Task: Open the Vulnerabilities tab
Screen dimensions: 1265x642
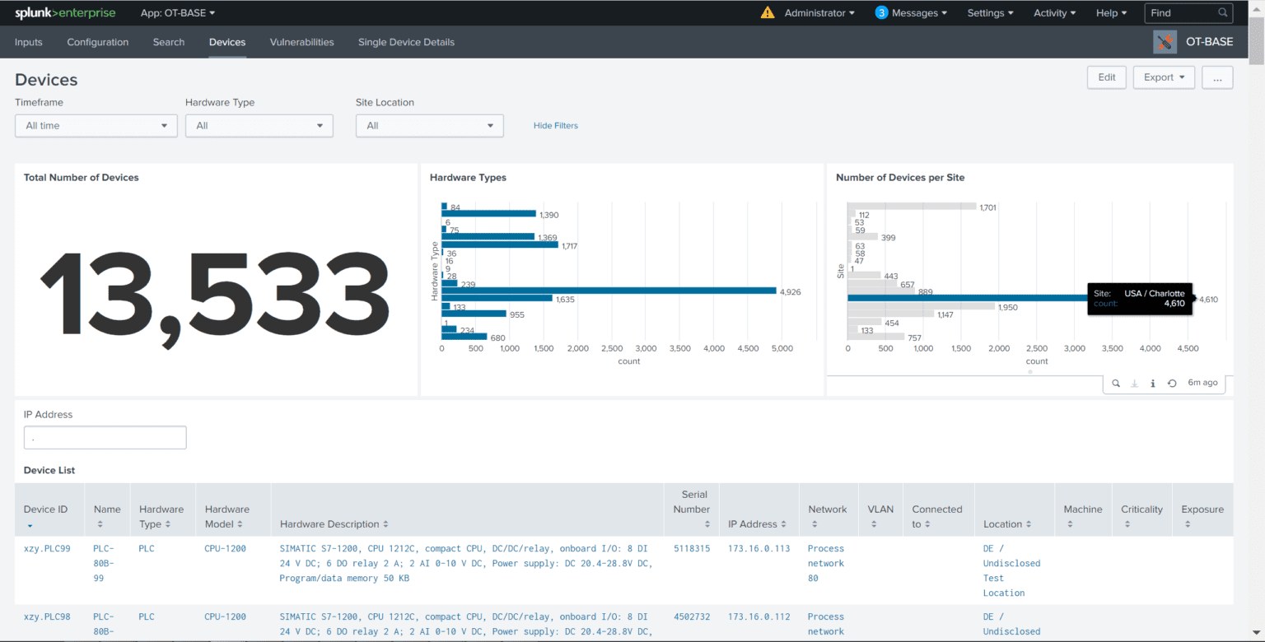Action: (302, 42)
